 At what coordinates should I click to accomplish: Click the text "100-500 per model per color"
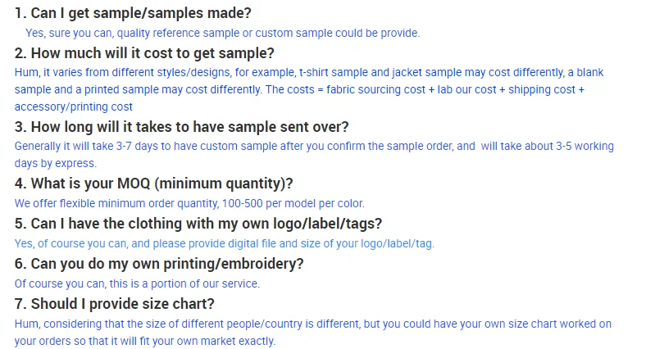click(x=298, y=203)
